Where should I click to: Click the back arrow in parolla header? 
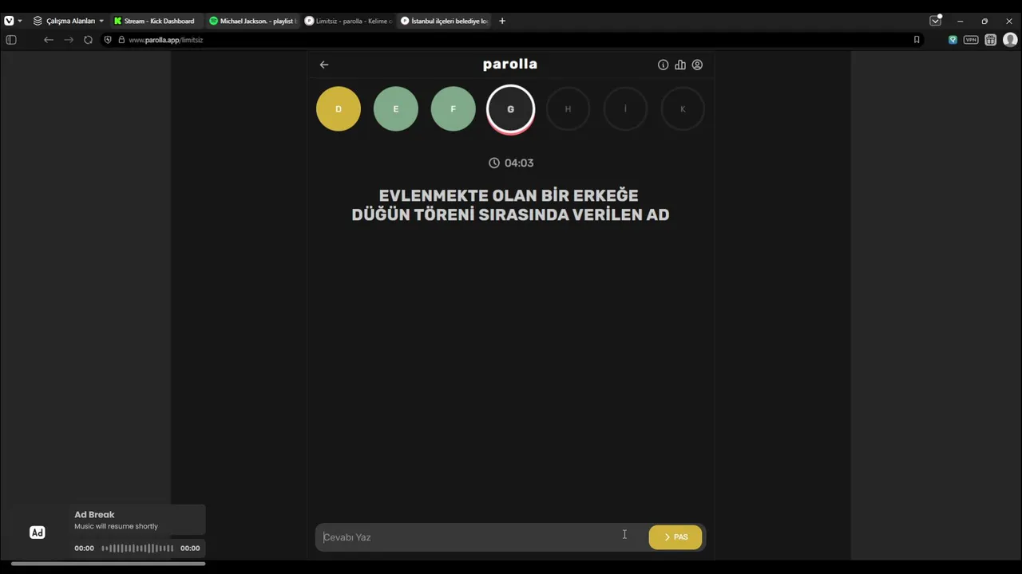(x=324, y=65)
